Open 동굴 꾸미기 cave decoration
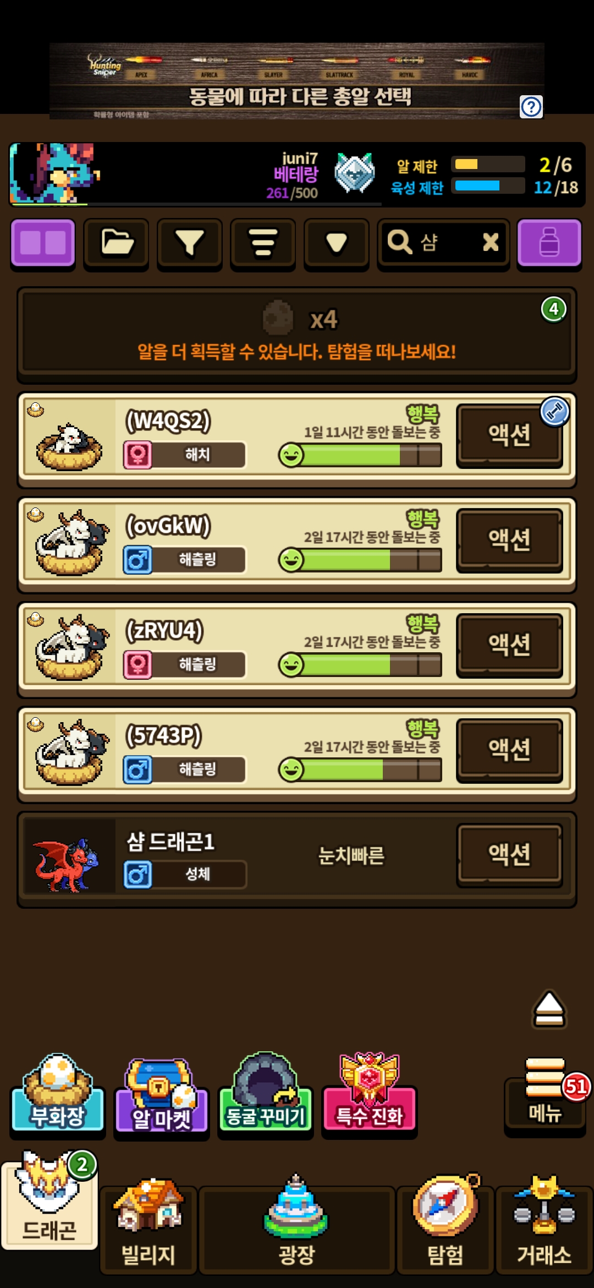The height and width of the screenshot is (1288, 594). 266,1093
